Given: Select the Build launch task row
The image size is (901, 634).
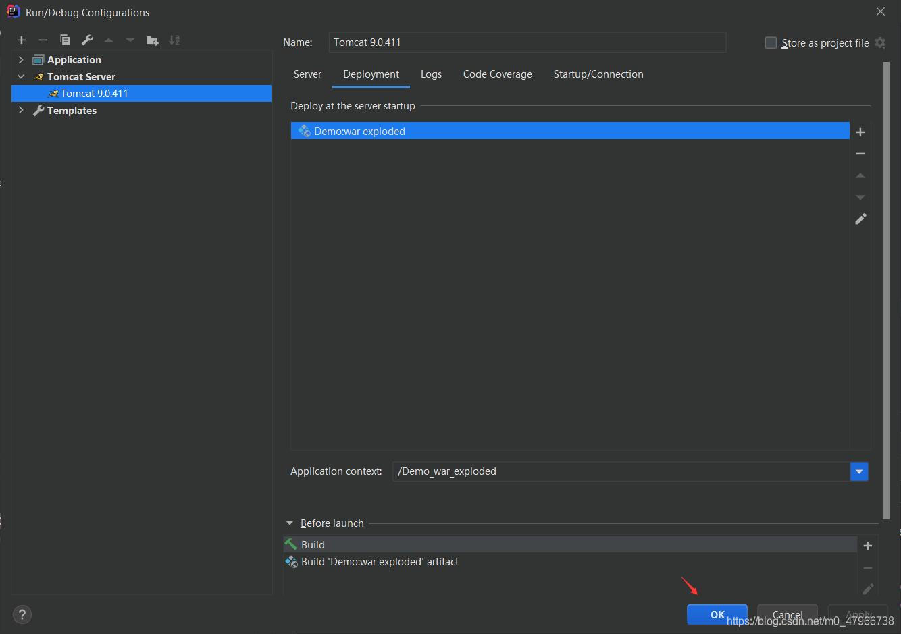Looking at the screenshot, I should click(x=570, y=544).
